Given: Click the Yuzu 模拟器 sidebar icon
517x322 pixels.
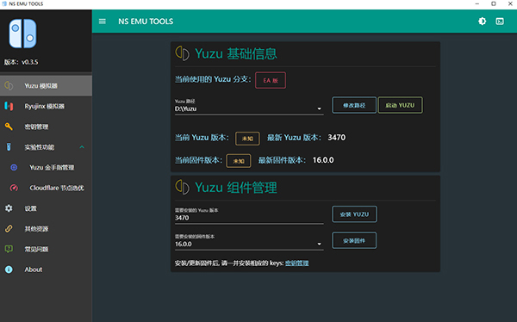Looking at the screenshot, I should click(9, 86).
